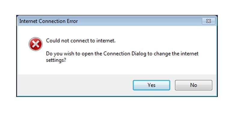The height and width of the screenshot is (131, 234).
Task: Click the word "internet" in the first line
Action: tap(105, 40)
